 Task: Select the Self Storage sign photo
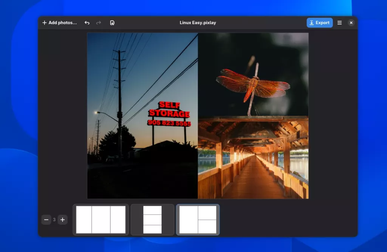pyautogui.click(x=142, y=116)
